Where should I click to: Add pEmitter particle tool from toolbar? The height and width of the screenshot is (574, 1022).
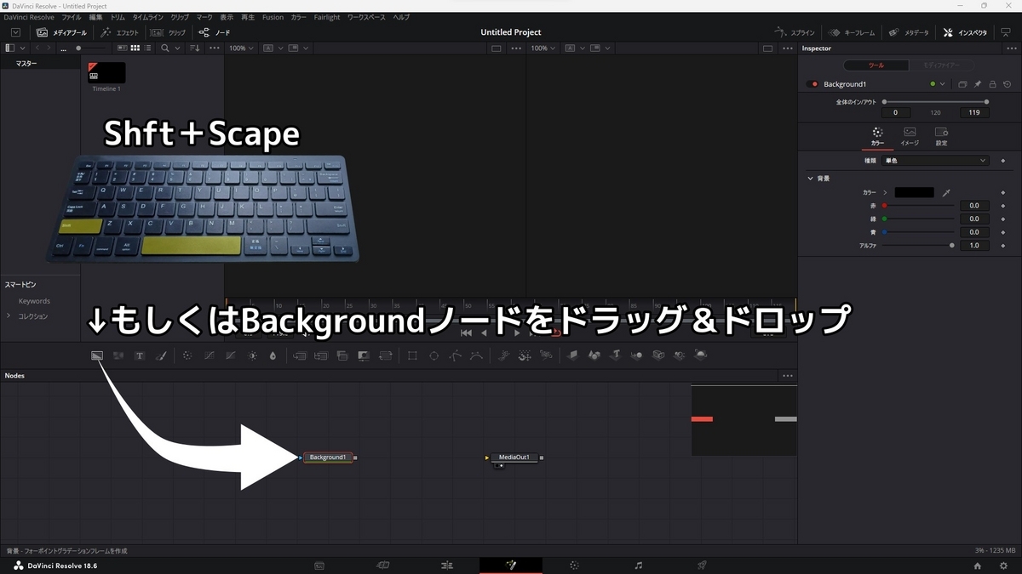click(503, 355)
